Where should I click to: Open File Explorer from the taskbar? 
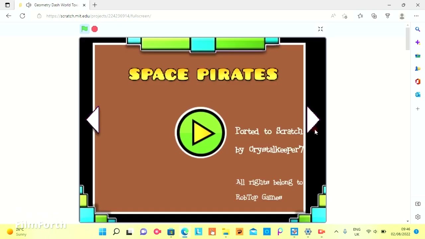click(226, 232)
